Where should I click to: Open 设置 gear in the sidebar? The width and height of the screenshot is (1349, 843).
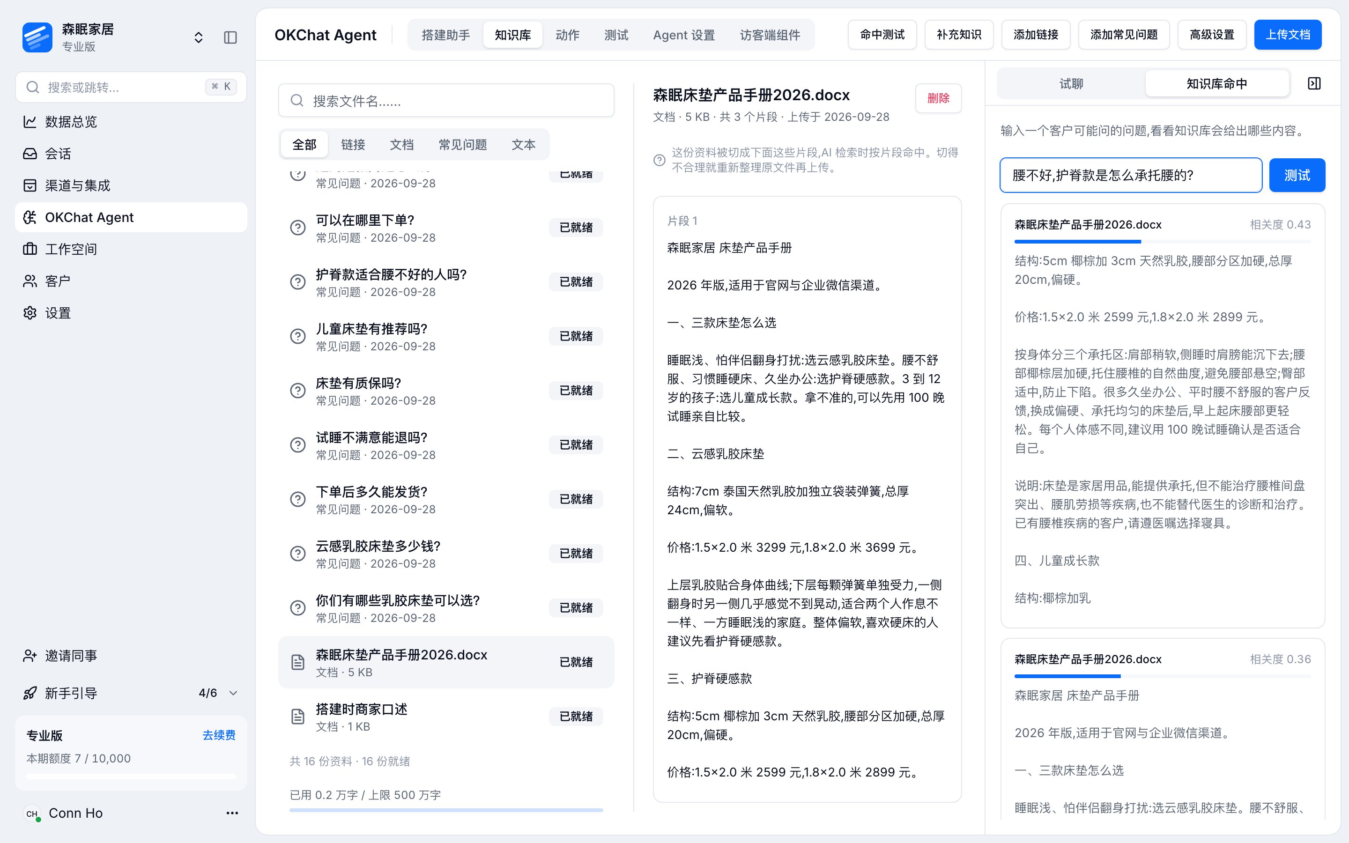click(x=131, y=313)
